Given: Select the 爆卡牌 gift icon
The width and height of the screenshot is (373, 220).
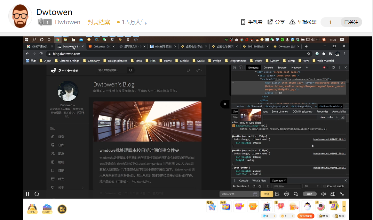Looking at the screenshot, I should 335,206.
